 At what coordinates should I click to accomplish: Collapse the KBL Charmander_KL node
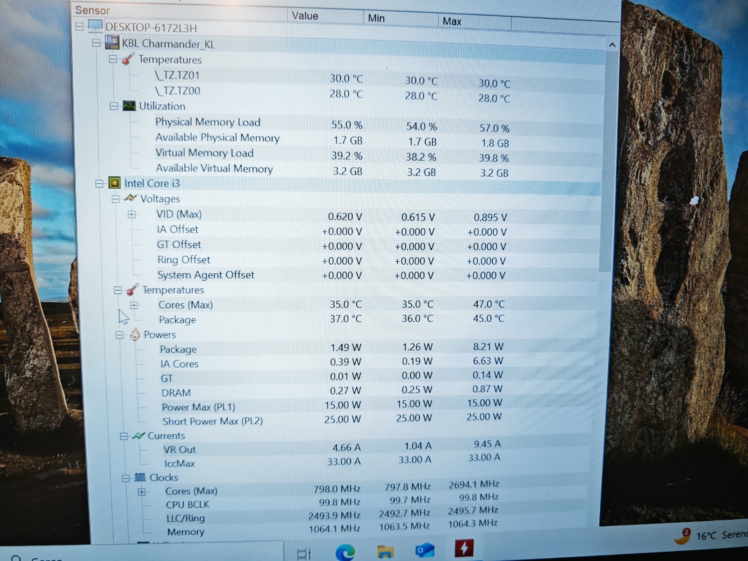click(96, 43)
